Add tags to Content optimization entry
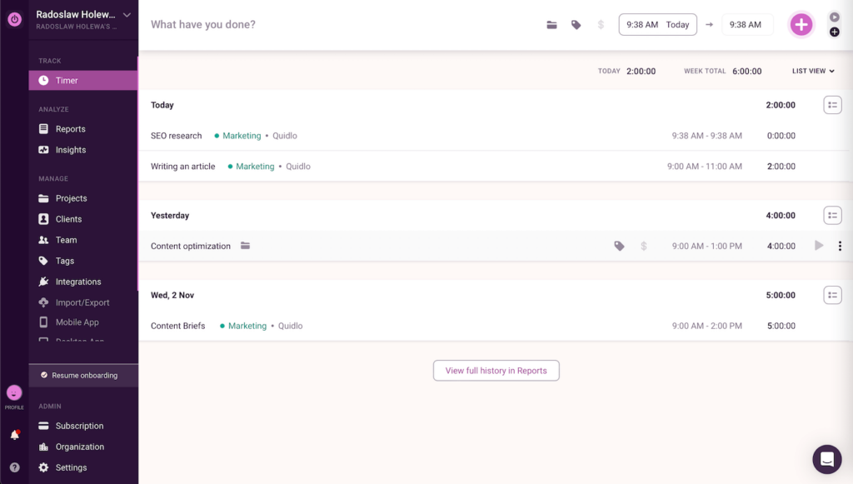This screenshot has height=484, width=853. [619, 246]
